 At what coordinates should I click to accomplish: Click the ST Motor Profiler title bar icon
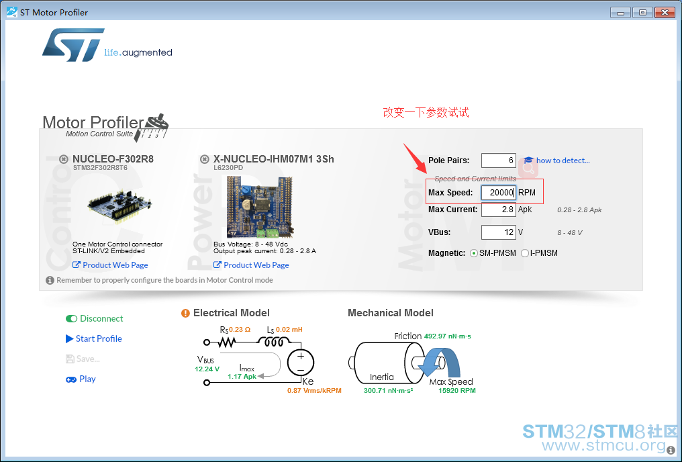[x=11, y=11]
